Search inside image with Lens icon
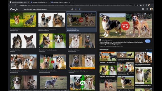Image resolution: width=162 pixels, height=91 pixels. click(139, 16)
